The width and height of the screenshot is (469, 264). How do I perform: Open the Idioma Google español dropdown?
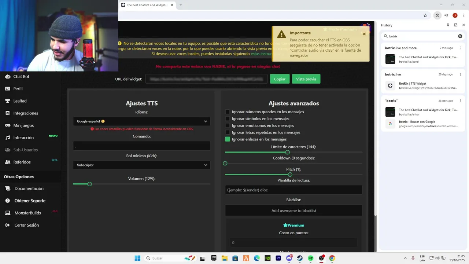[x=141, y=121]
